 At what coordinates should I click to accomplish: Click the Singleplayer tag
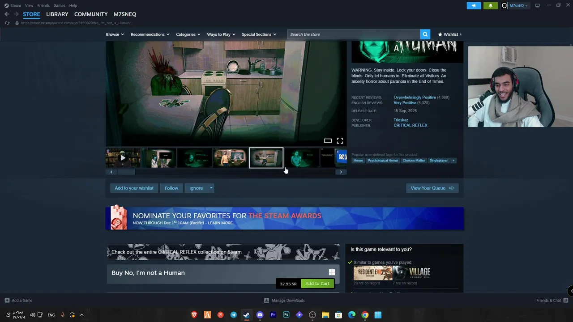439,161
